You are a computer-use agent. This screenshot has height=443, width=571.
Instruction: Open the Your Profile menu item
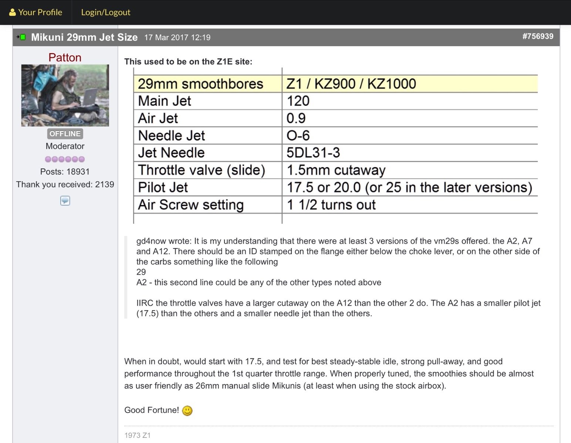pos(40,13)
